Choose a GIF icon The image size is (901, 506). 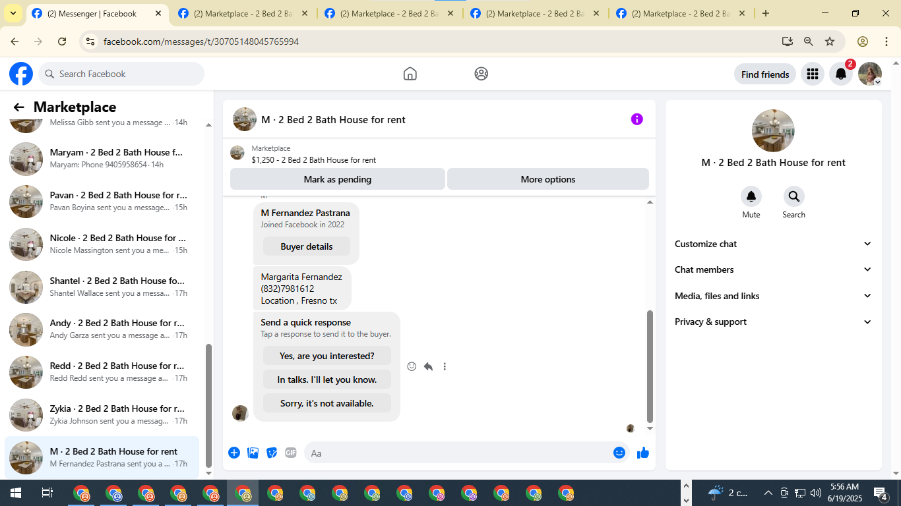tap(291, 453)
